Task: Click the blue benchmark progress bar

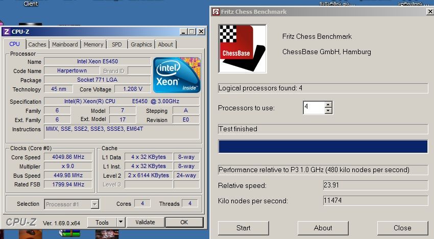Action: click(x=323, y=146)
